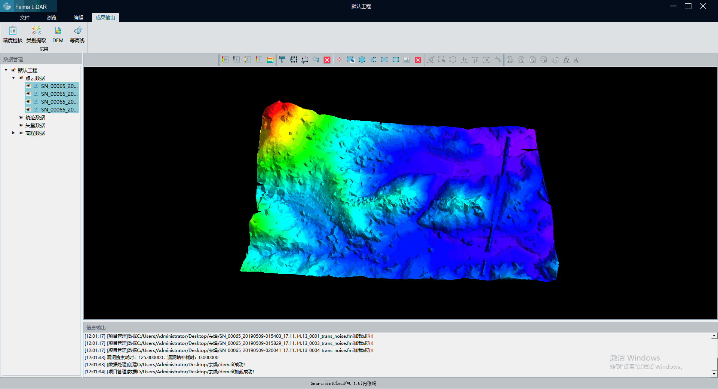Expand the 高程数据 tree node
Screen dimensions: 718x389
point(13,133)
